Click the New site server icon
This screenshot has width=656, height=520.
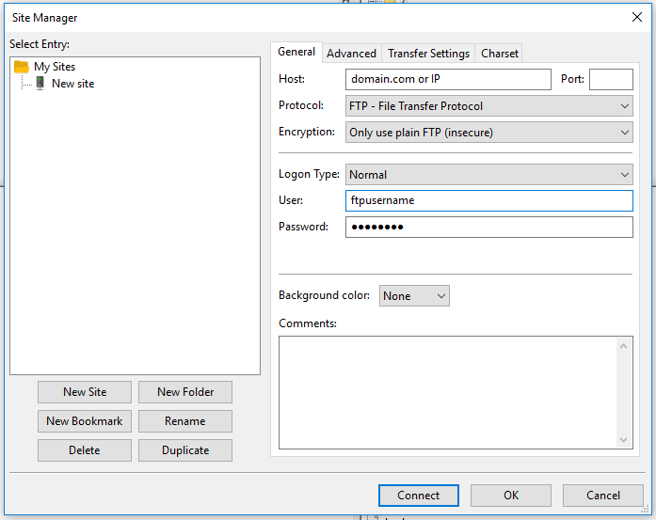coord(40,83)
